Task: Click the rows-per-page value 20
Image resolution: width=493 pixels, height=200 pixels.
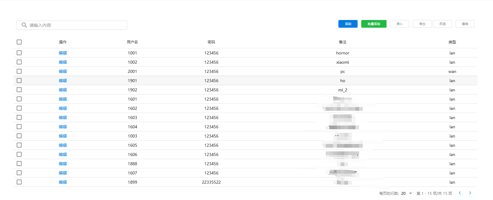Action: click(403, 193)
